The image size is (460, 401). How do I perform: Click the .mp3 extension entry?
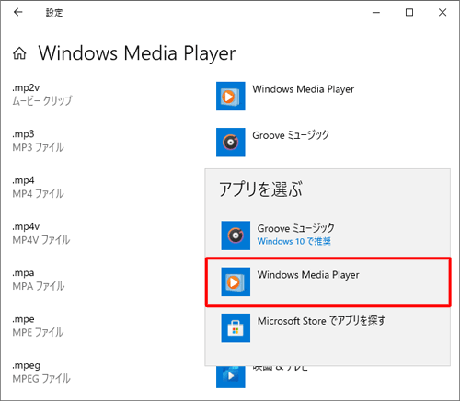23,134
